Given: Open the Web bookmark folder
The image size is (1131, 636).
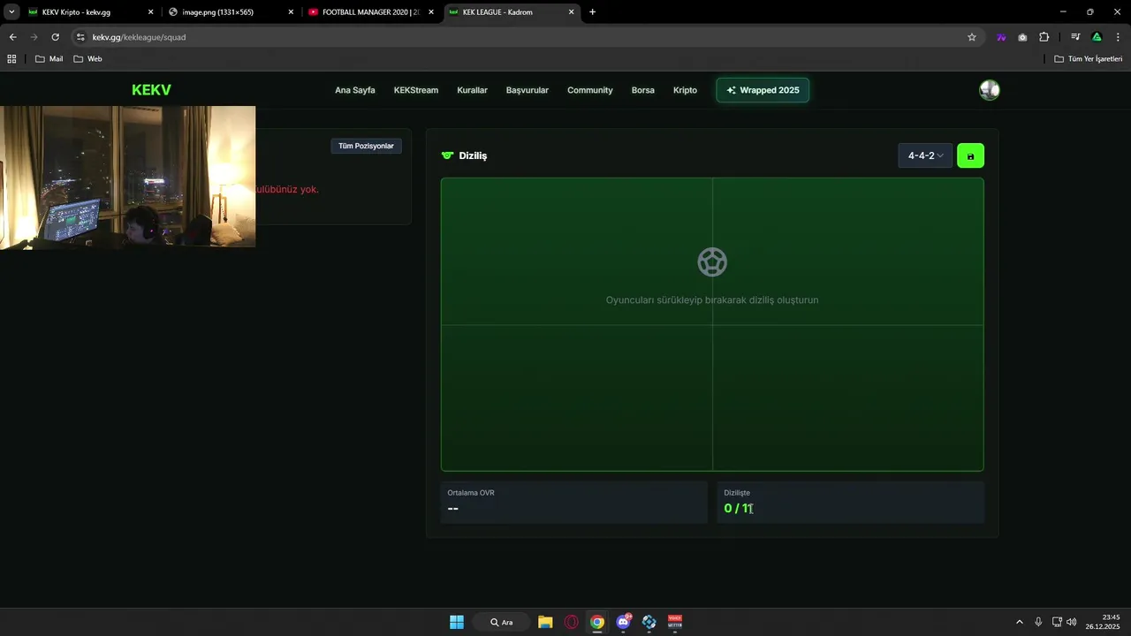Looking at the screenshot, I should click(x=87, y=59).
